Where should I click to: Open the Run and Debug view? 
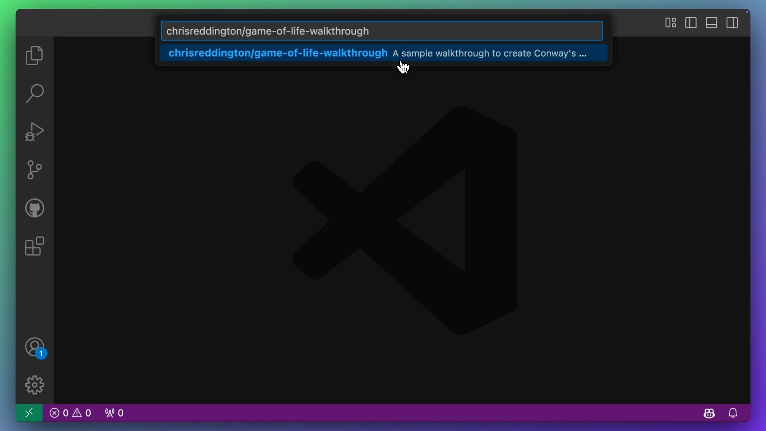pyautogui.click(x=35, y=132)
